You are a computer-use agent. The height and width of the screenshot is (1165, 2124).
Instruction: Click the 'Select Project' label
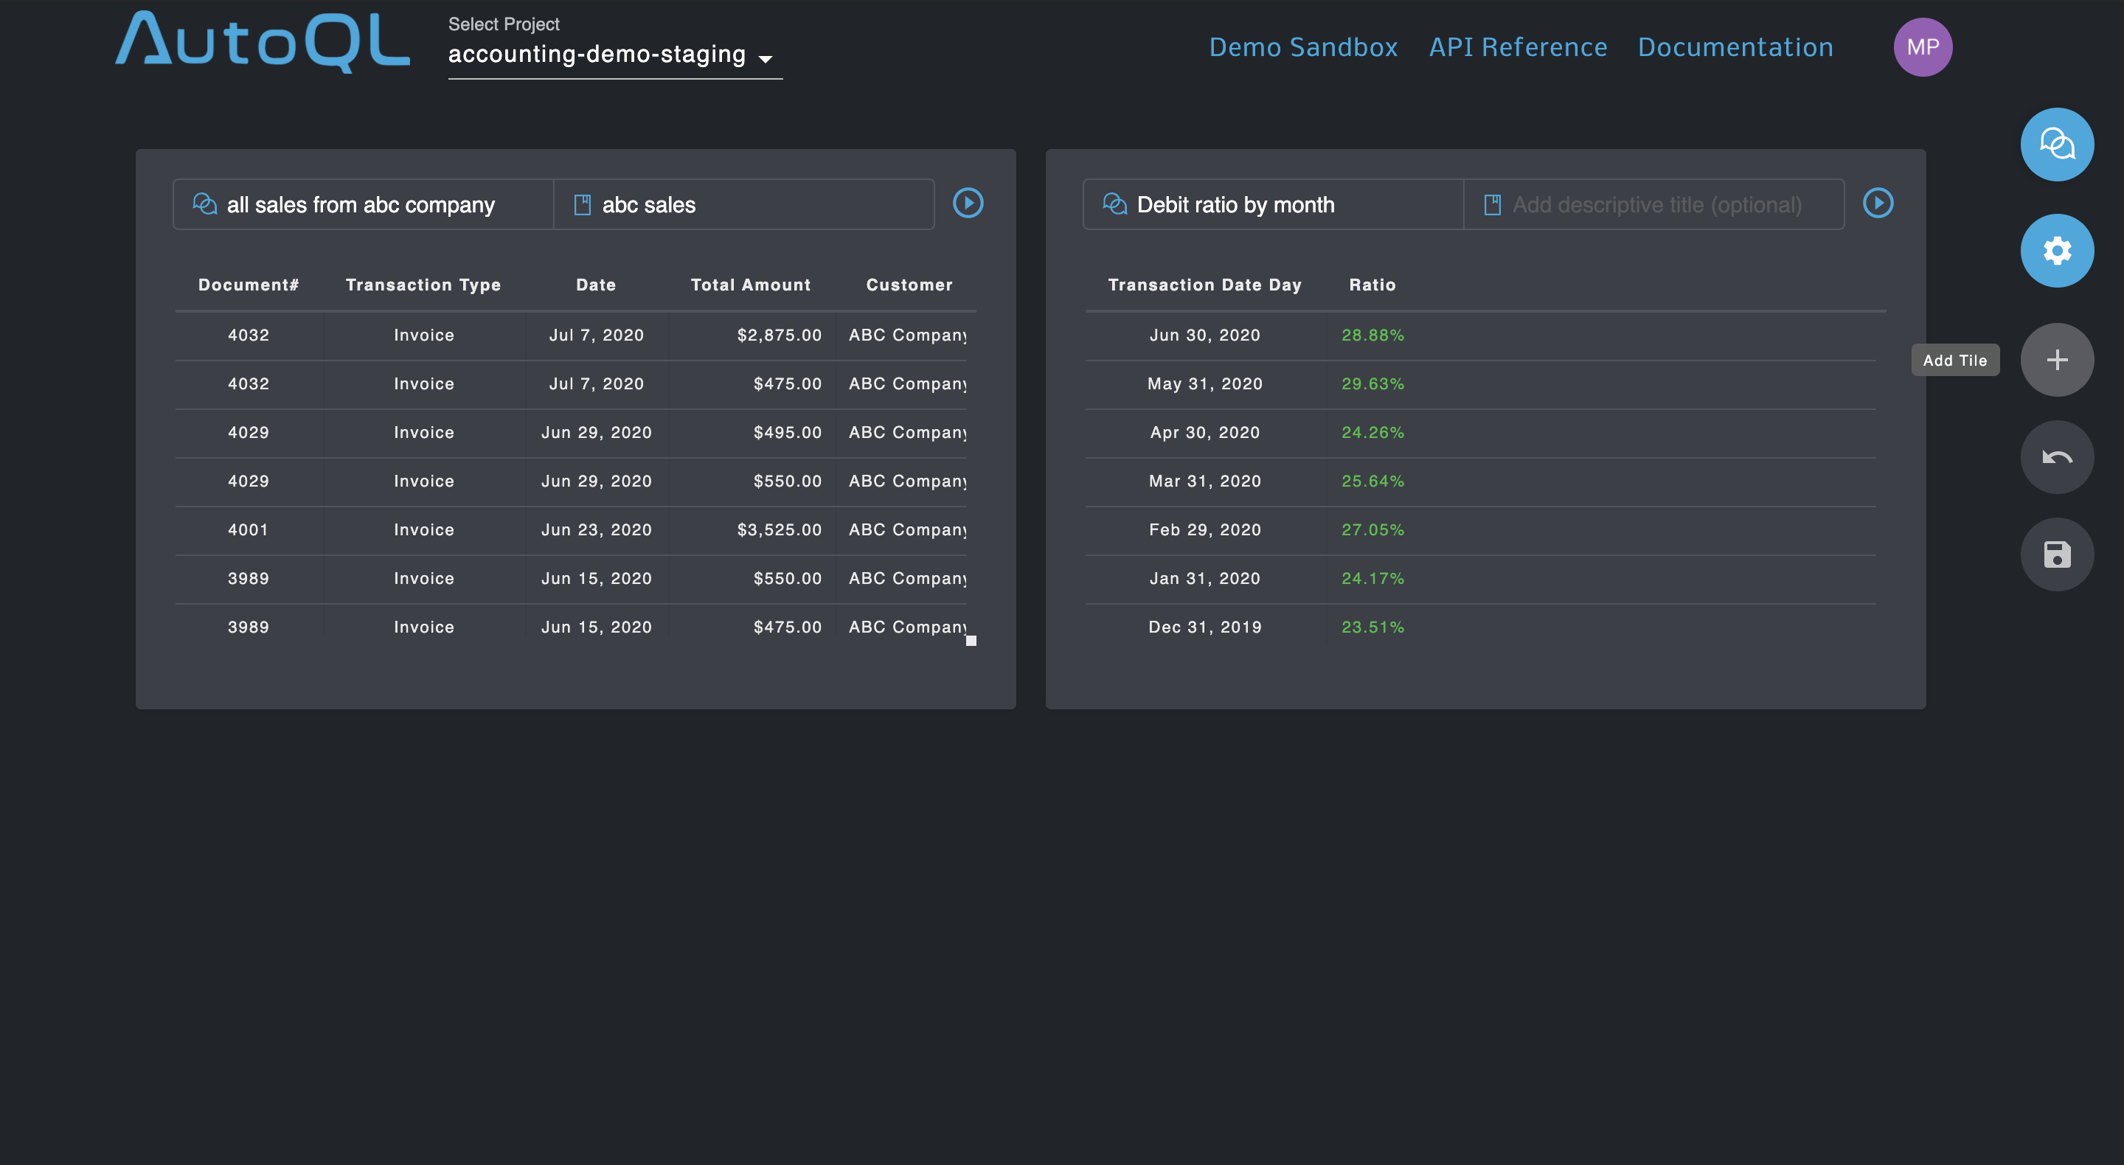tap(503, 24)
